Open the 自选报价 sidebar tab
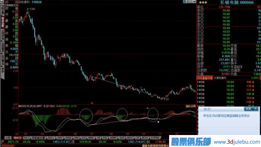The image size is (261, 147). (2, 47)
